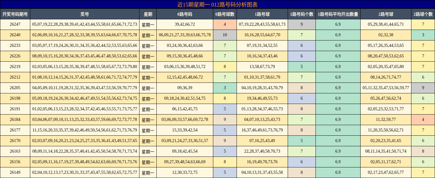The width and height of the screenshot is (435, 178).
Task: Select period number 26177
Action: (x=15, y=130)
